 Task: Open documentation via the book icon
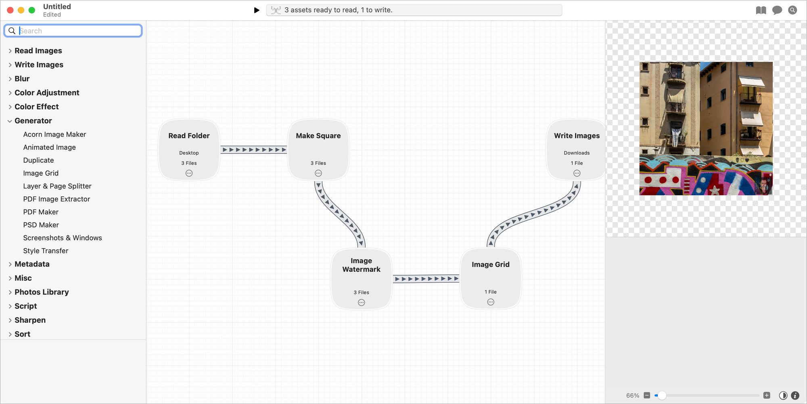coord(761,10)
